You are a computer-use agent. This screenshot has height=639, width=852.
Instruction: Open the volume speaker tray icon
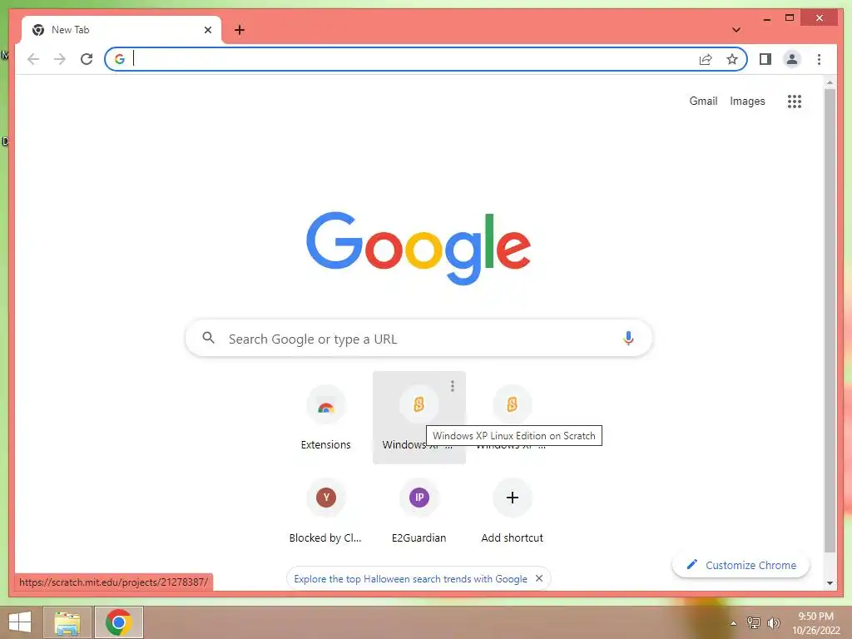(774, 622)
